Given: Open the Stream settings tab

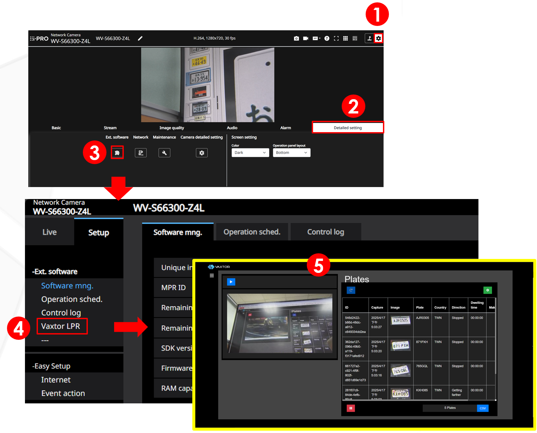Looking at the screenshot, I should [x=110, y=128].
